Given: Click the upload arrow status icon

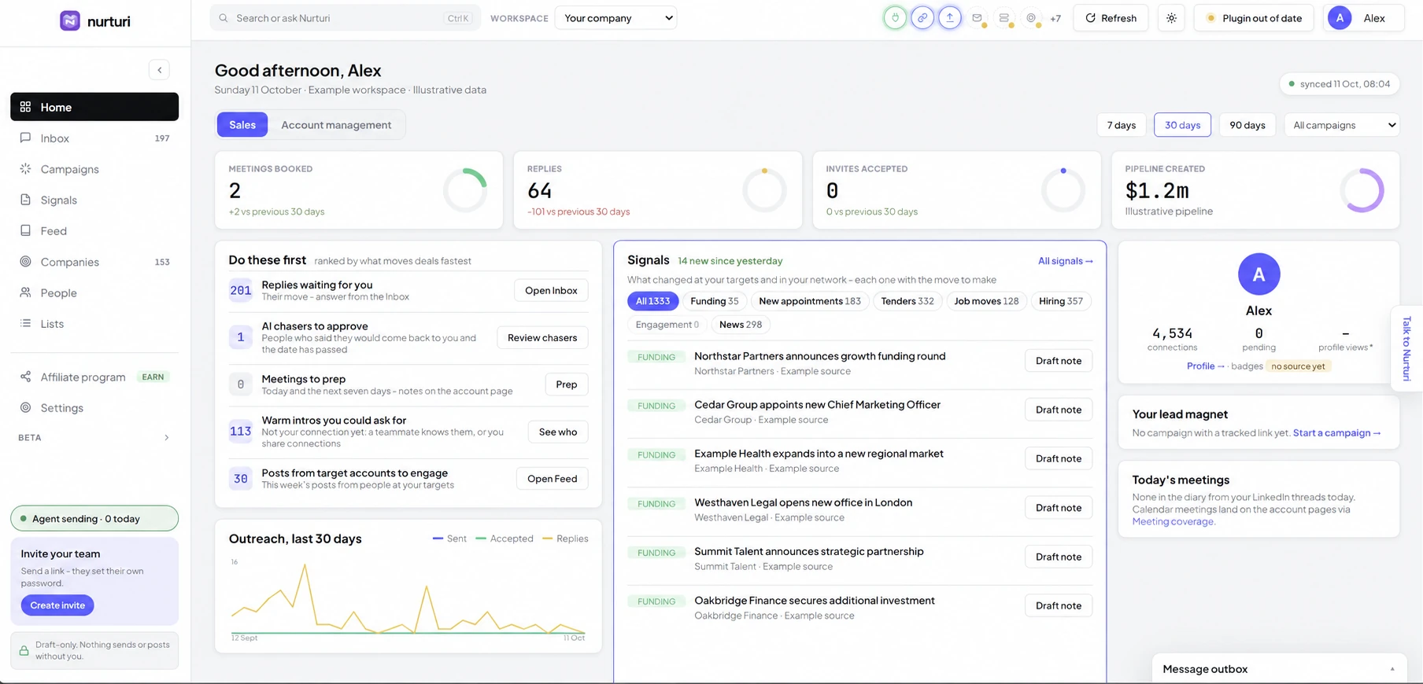Looking at the screenshot, I should point(950,18).
